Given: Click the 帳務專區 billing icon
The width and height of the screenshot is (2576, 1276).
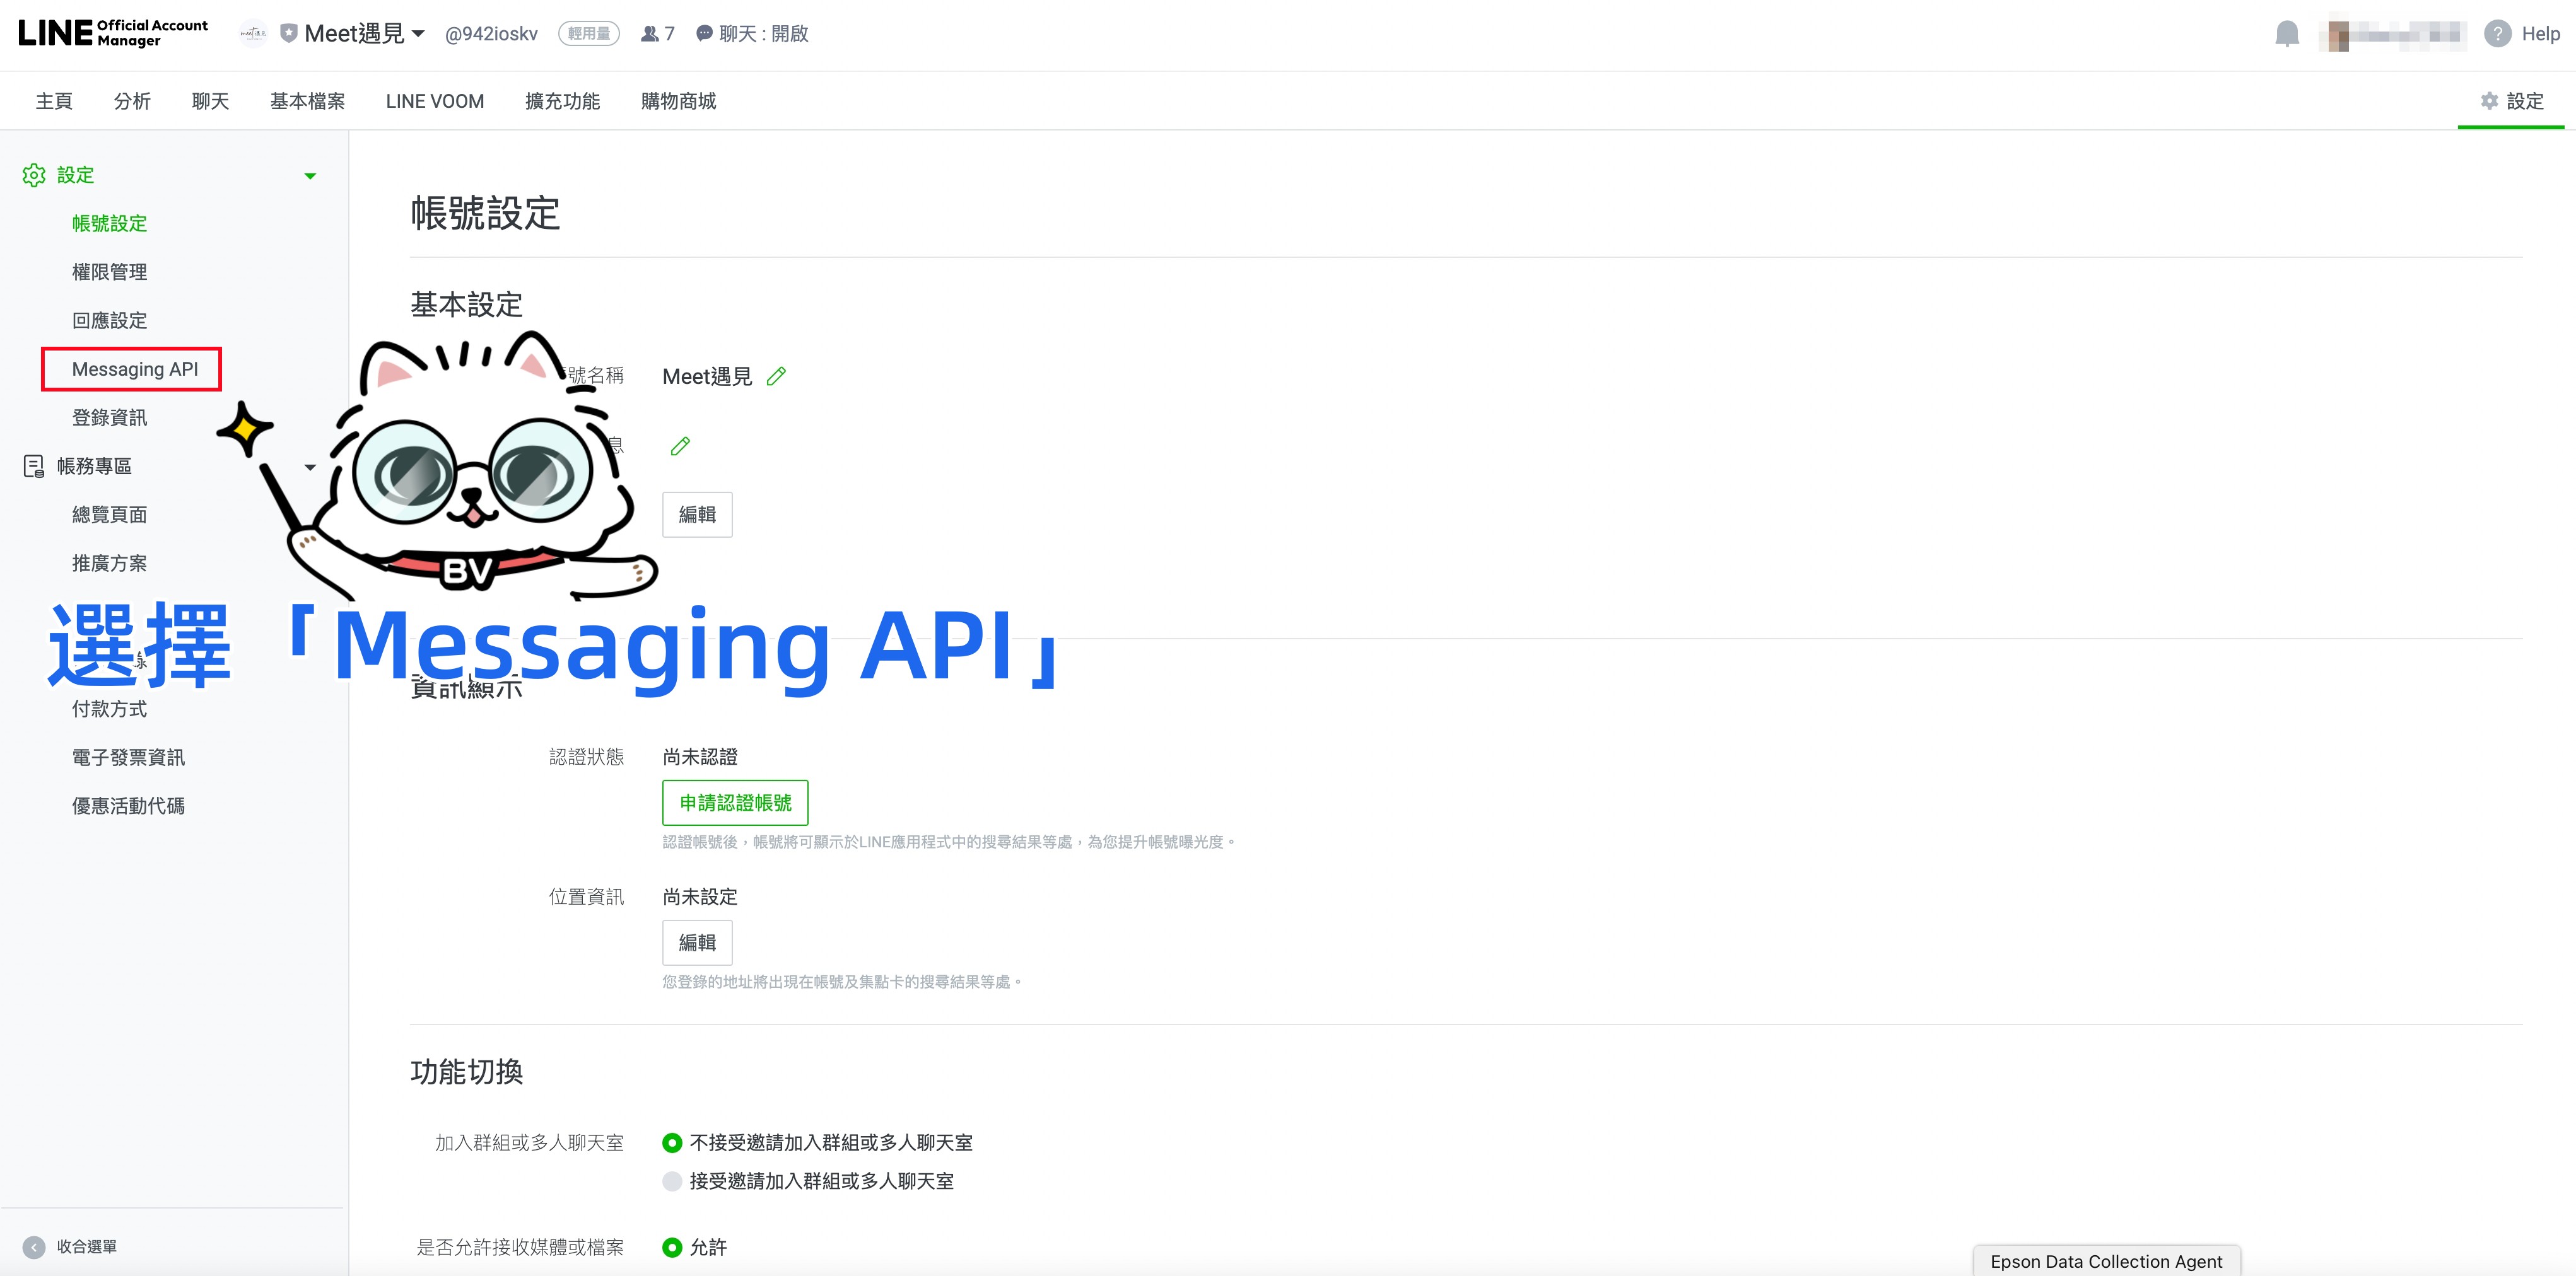Looking at the screenshot, I should [34, 466].
